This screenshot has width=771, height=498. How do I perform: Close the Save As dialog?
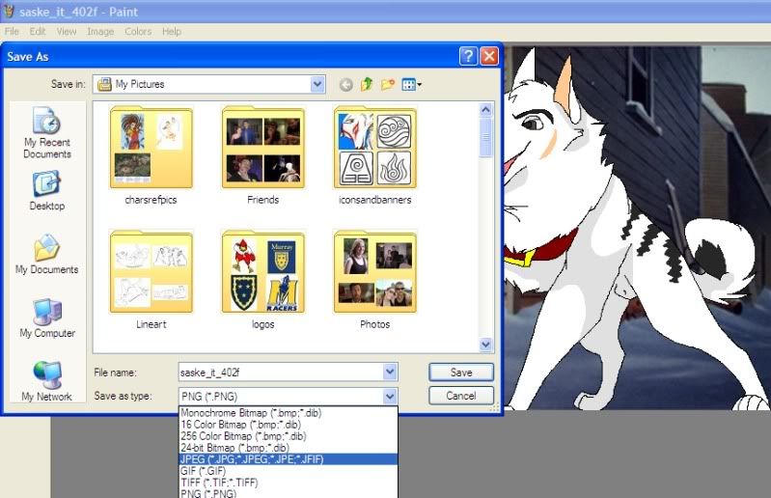[489, 57]
